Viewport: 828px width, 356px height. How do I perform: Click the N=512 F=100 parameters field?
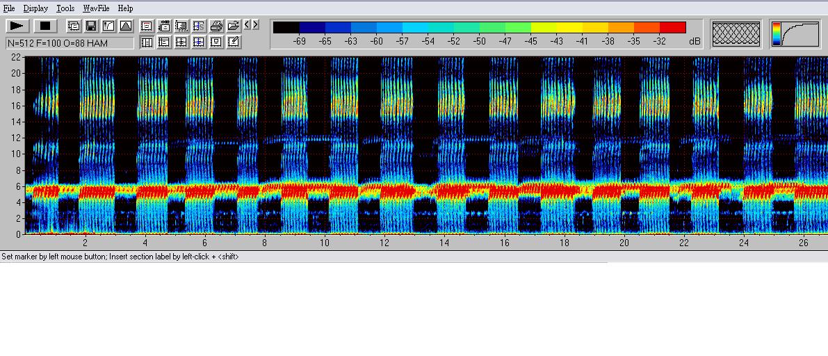[x=70, y=43]
